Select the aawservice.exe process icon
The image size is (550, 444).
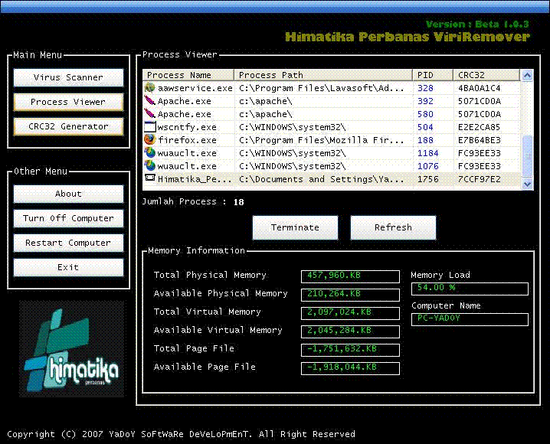click(150, 88)
